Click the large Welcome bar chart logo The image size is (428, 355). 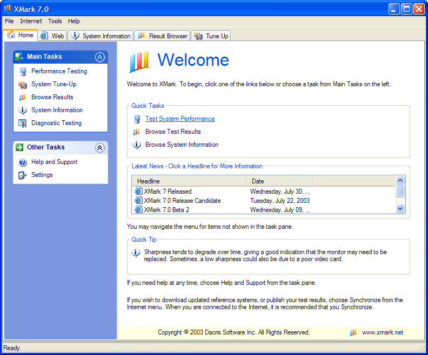tap(140, 62)
